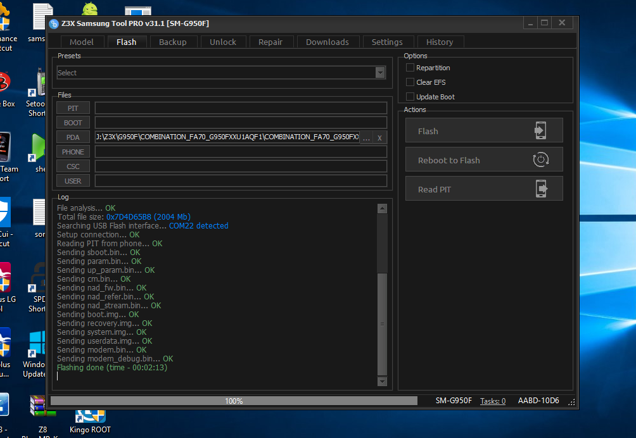Open the Tasks: 0 link
The width and height of the screenshot is (636, 438).
(x=493, y=401)
